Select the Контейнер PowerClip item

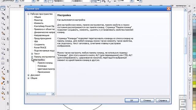(44, 26)
